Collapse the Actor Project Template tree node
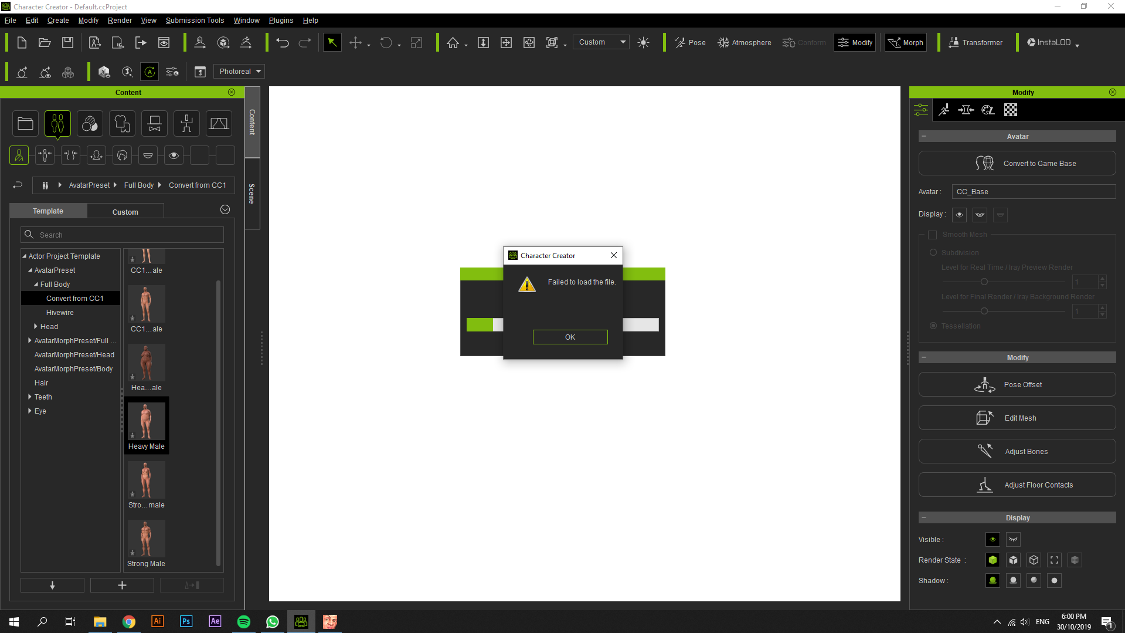Screen dimensions: 1125x633 point(25,256)
